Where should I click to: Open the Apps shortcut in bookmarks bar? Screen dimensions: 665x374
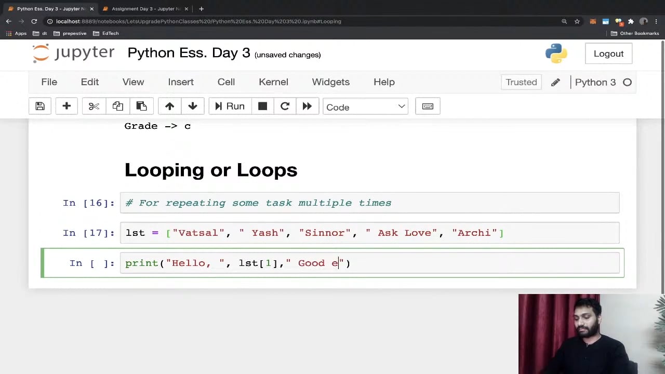click(16, 33)
